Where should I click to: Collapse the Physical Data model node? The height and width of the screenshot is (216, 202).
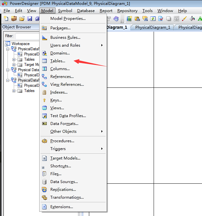click(x=8, y=70)
